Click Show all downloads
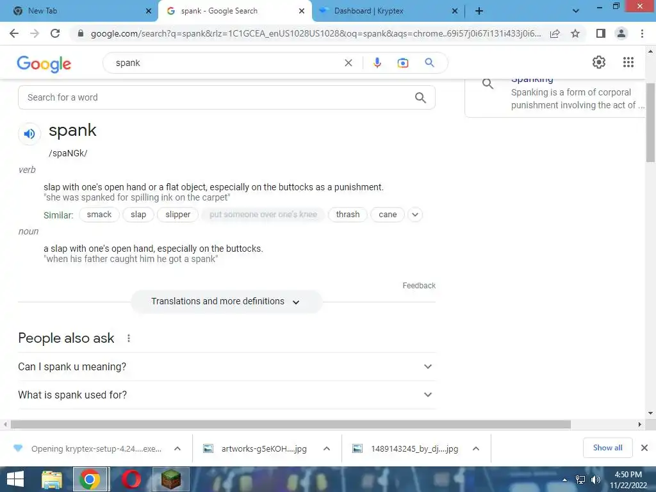The height and width of the screenshot is (492, 656). tap(607, 448)
